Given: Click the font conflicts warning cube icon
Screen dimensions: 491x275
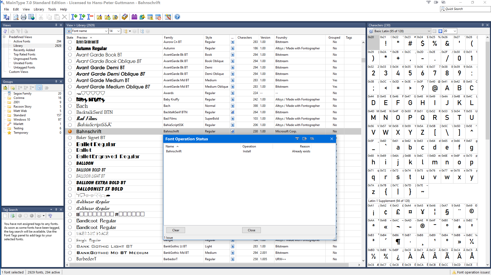Looking at the screenshot, I should point(142,17).
